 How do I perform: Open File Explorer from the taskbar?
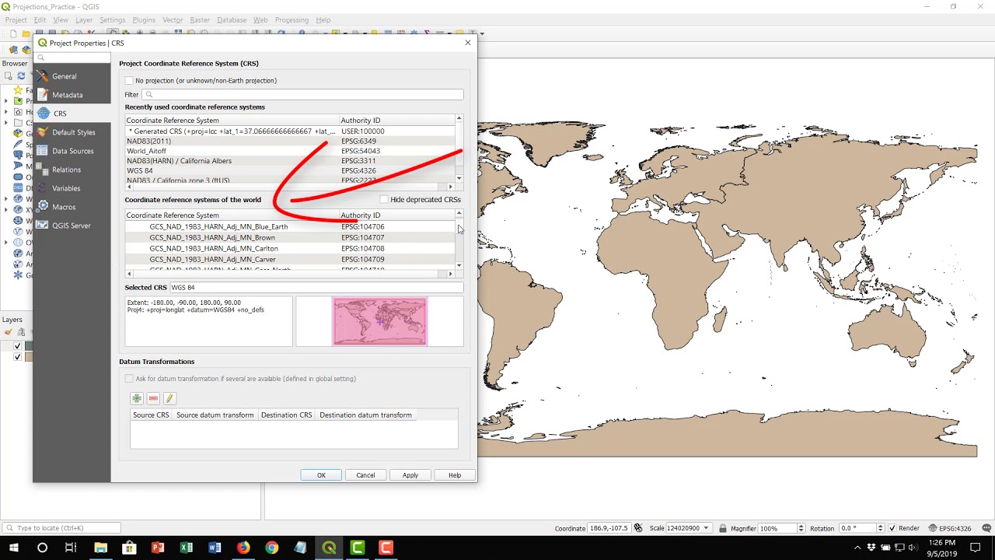pos(100,548)
